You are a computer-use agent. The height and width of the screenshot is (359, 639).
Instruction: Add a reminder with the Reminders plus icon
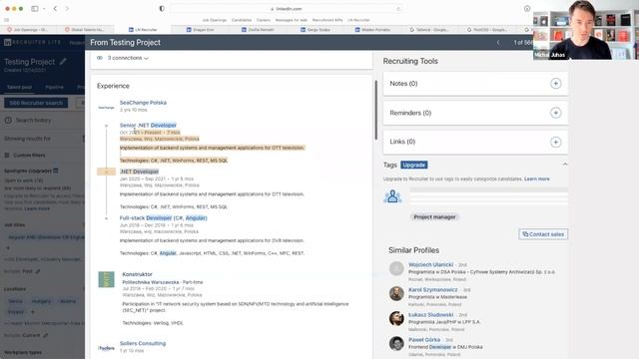(555, 113)
